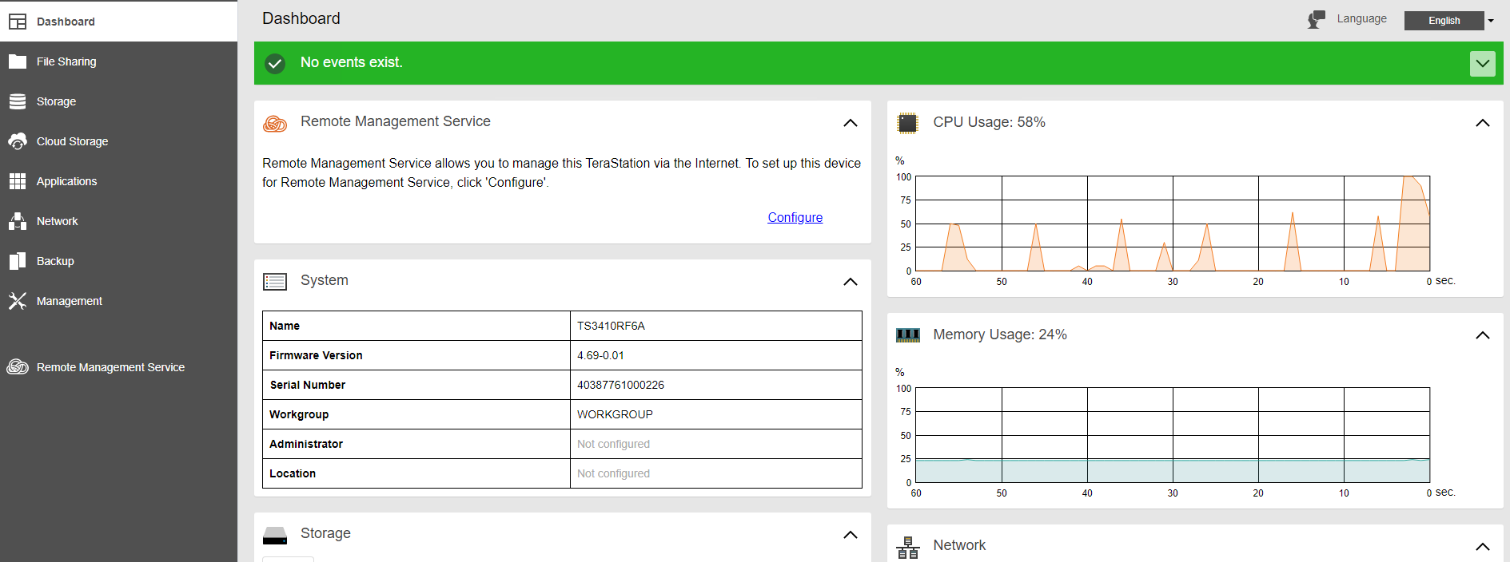Expand the No events notification banner
This screenshot has height=562, width=1510.
click(1482, 63)
